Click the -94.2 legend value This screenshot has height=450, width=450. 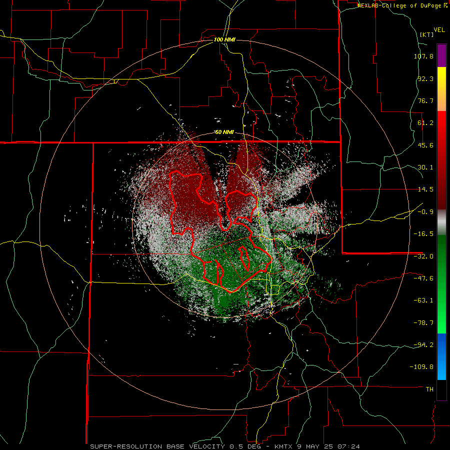coord(423,344)
